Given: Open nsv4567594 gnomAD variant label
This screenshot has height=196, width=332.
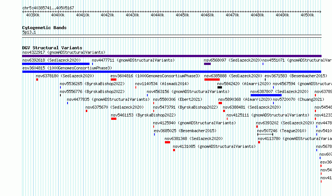Looking at the screenshot, I should coord(303,84).
